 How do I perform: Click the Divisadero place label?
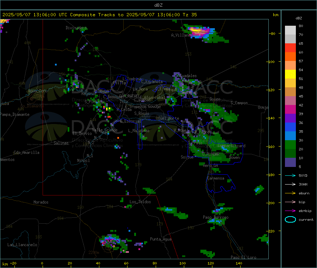pos(76,28)
